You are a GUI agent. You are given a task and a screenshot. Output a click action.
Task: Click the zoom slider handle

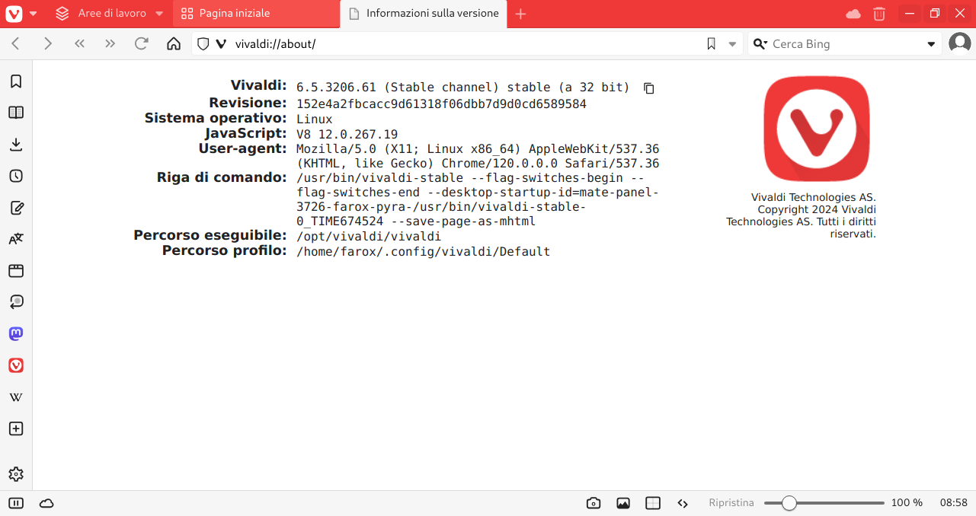click(x=789, y=503)
